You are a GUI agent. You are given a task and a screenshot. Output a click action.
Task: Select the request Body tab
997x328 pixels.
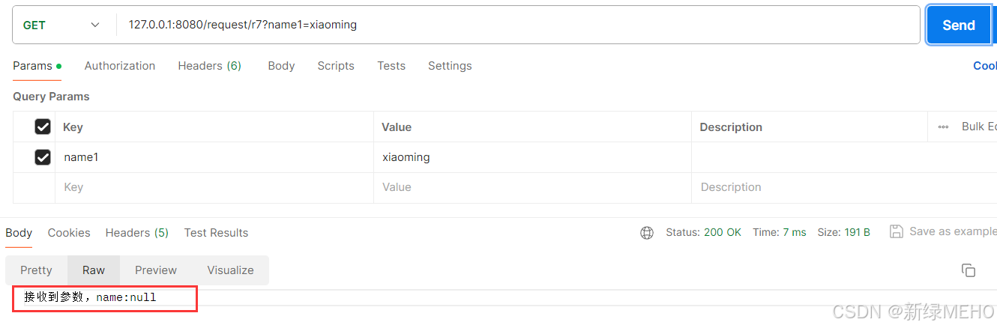pos(281,66)
